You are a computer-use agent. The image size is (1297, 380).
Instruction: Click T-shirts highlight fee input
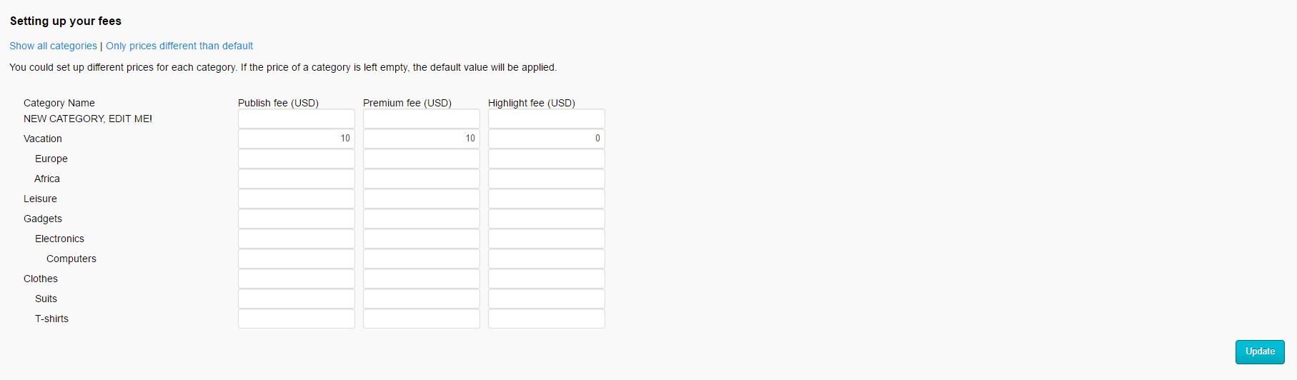(546, 319)
